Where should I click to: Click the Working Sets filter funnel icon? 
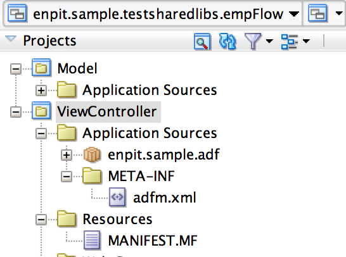pos(253,41)
